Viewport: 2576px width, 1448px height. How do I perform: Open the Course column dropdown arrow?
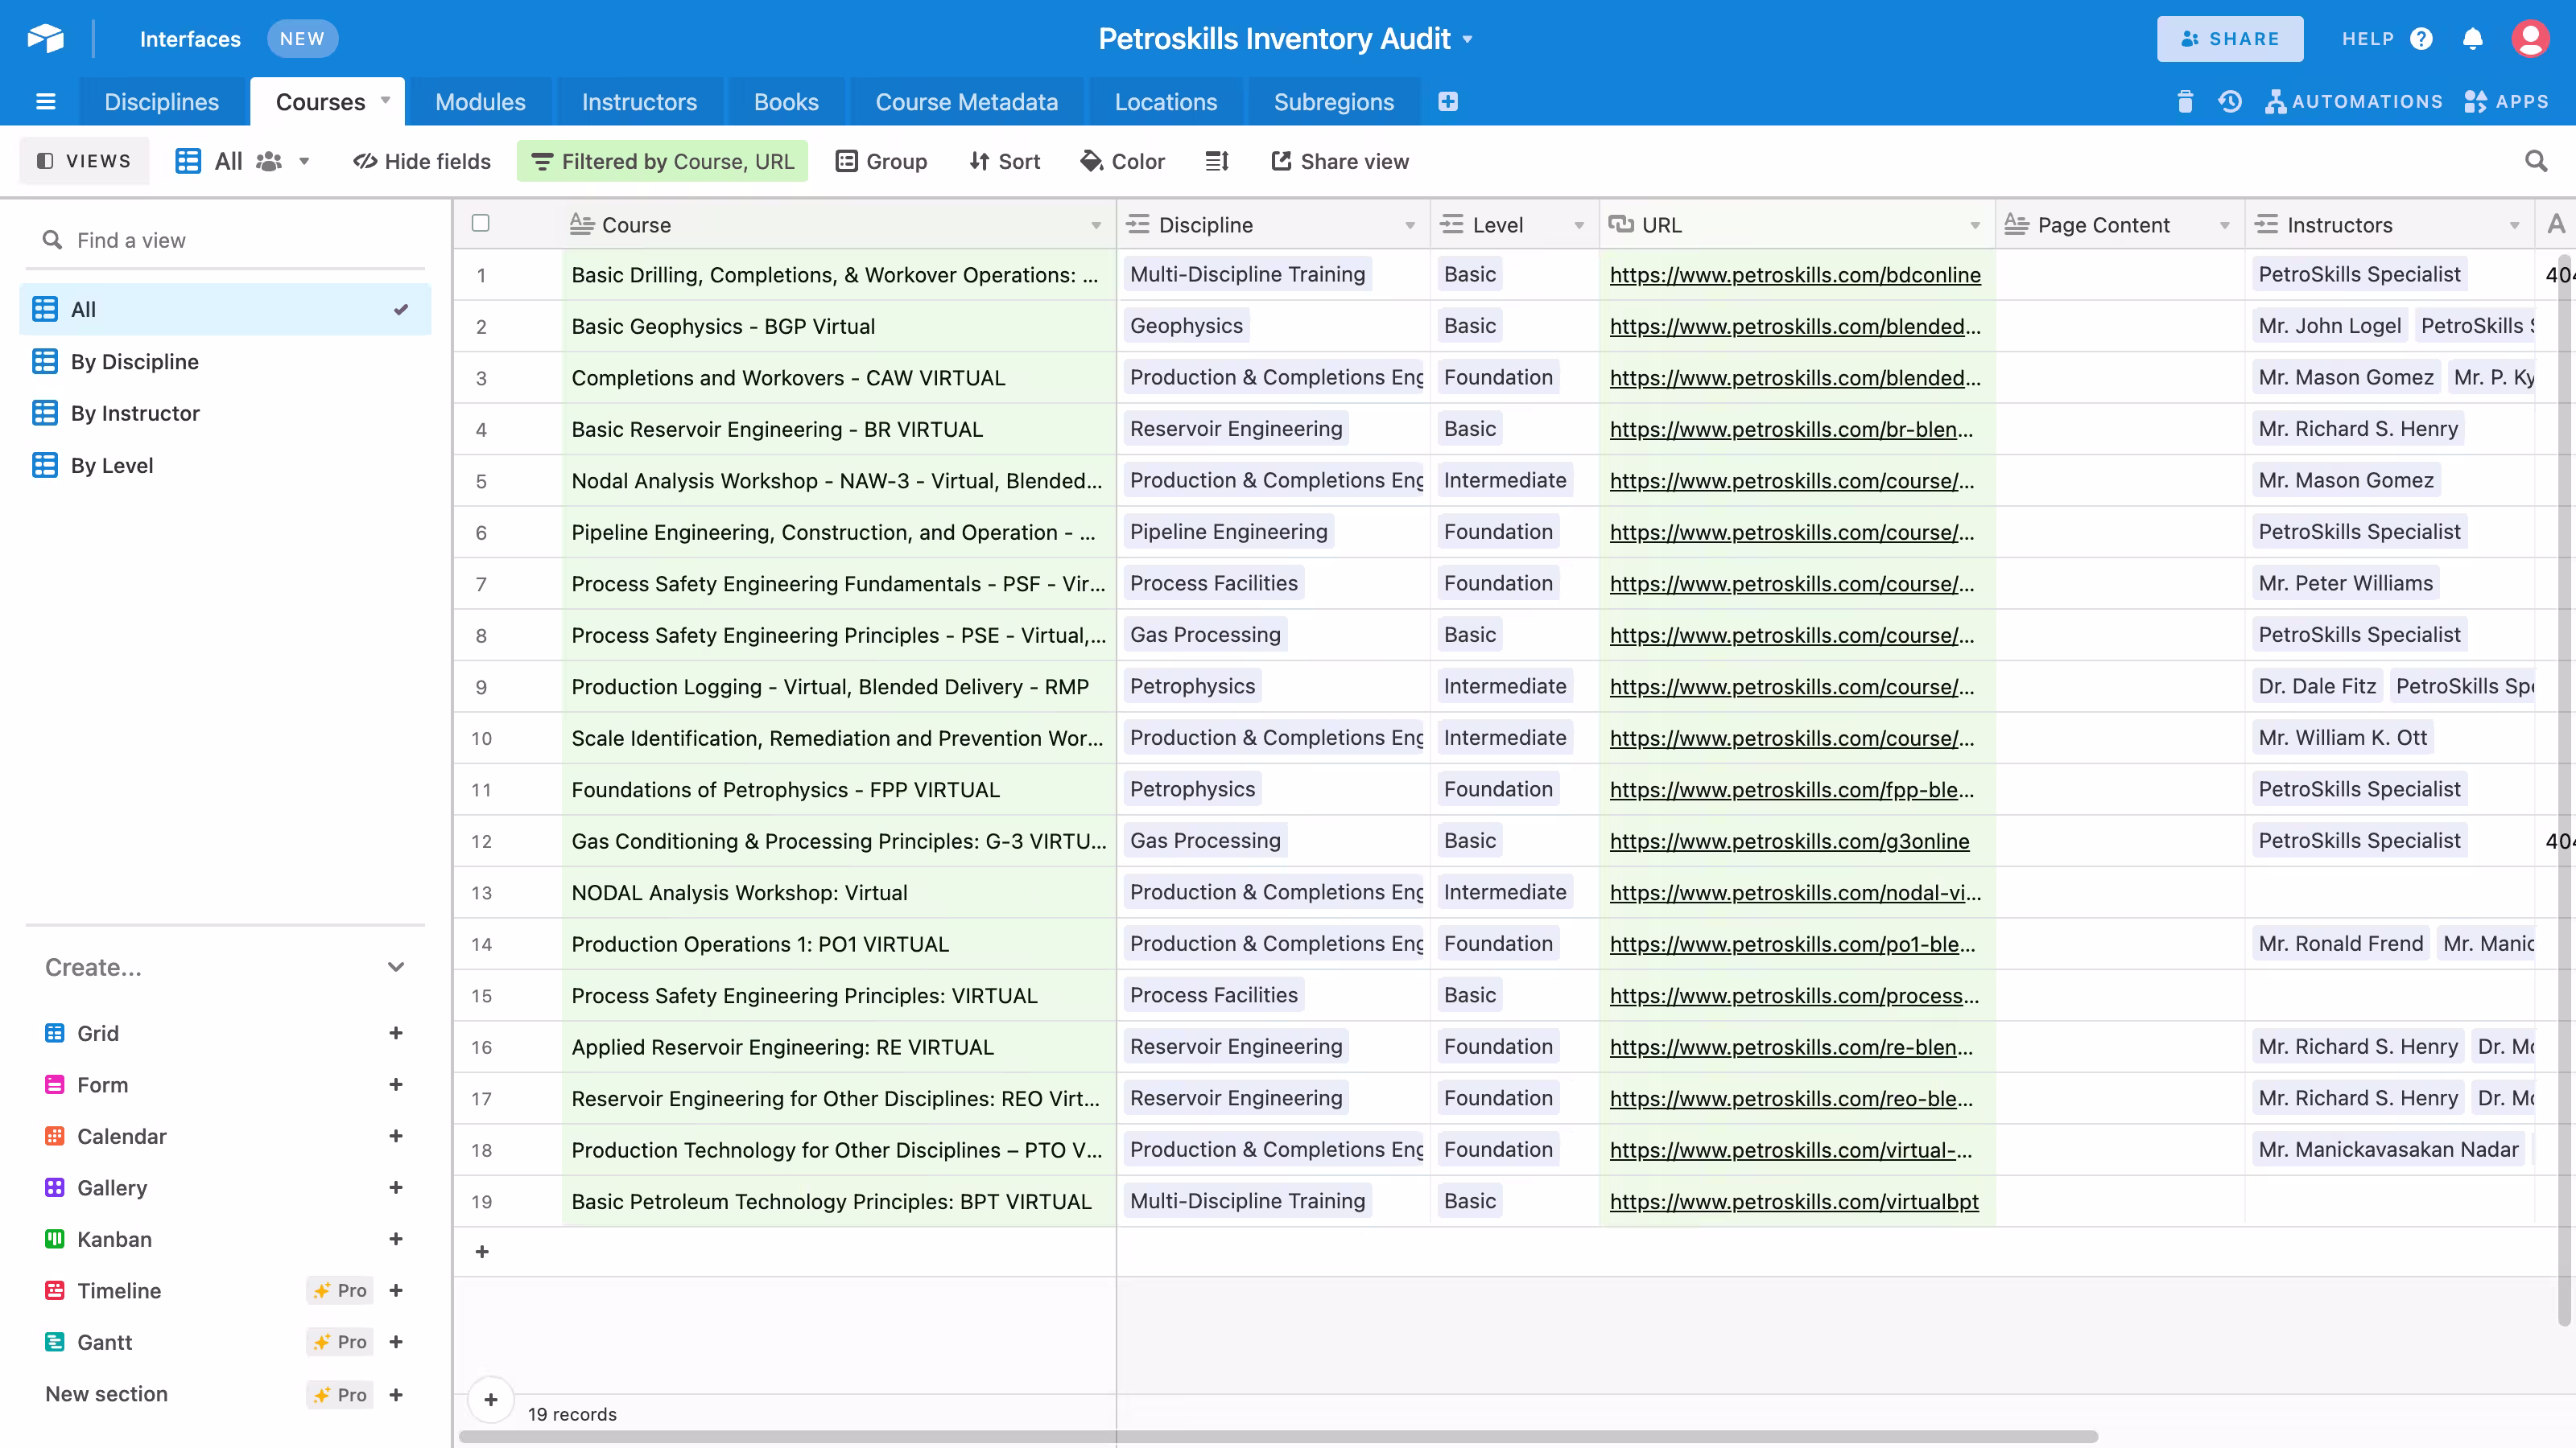coord(1096,226)
